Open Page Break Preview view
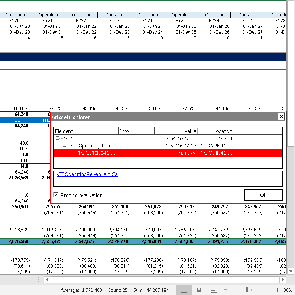The width and height of the screenshot is (295, 295). (x=214, y=290)
